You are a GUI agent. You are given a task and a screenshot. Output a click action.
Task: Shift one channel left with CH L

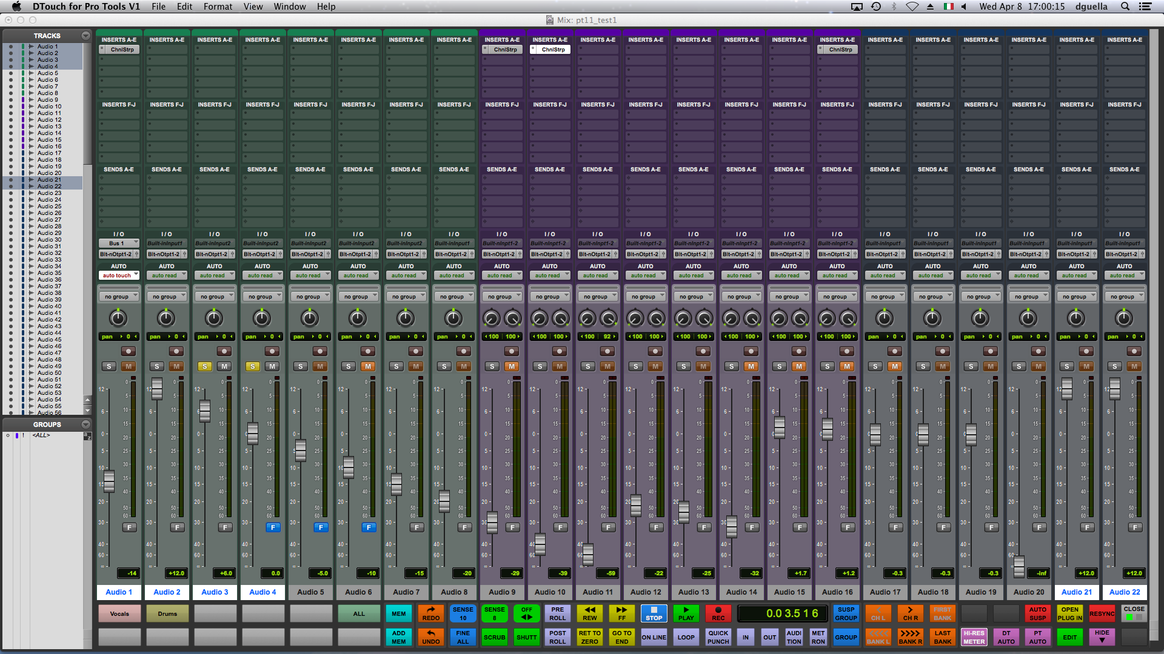coord(878,613)
